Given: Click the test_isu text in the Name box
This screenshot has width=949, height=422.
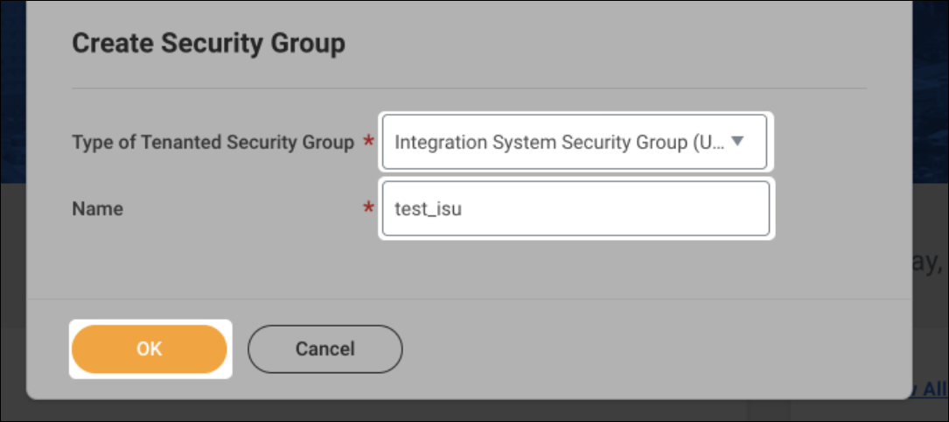Looking at the screenshot, I should pyautogui.click(x=428, y=209).
